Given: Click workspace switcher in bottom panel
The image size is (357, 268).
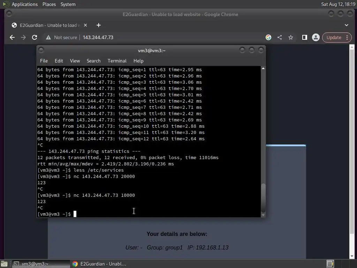Looking at the screenshot, I should [330, 264].
